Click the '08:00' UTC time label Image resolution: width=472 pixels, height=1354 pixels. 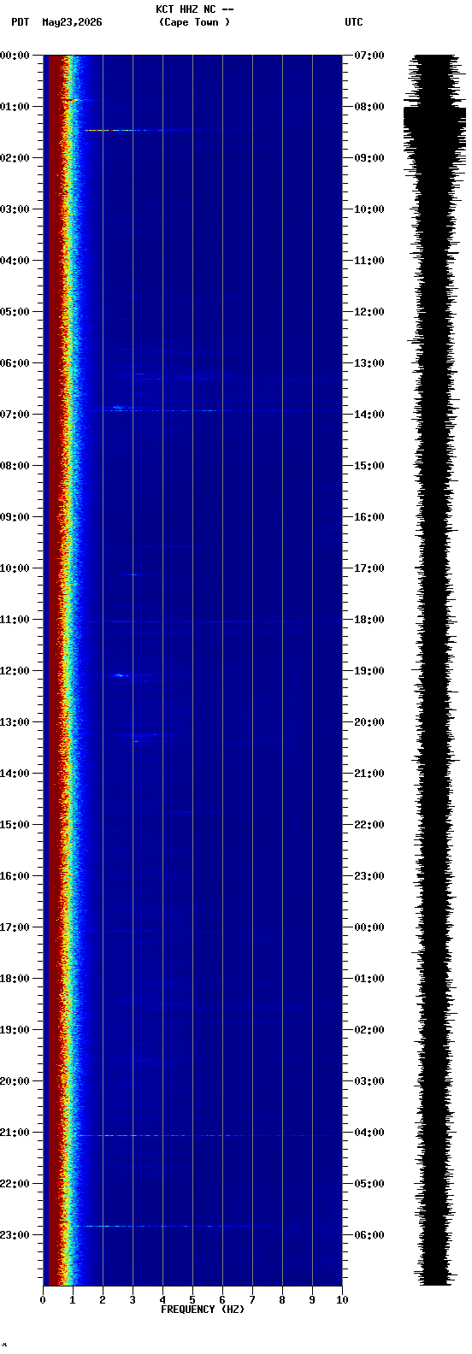(369, 107)
